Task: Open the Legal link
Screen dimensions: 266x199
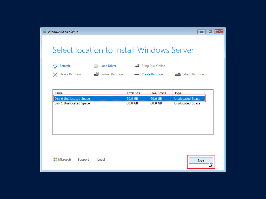Action: pos(101,160)
